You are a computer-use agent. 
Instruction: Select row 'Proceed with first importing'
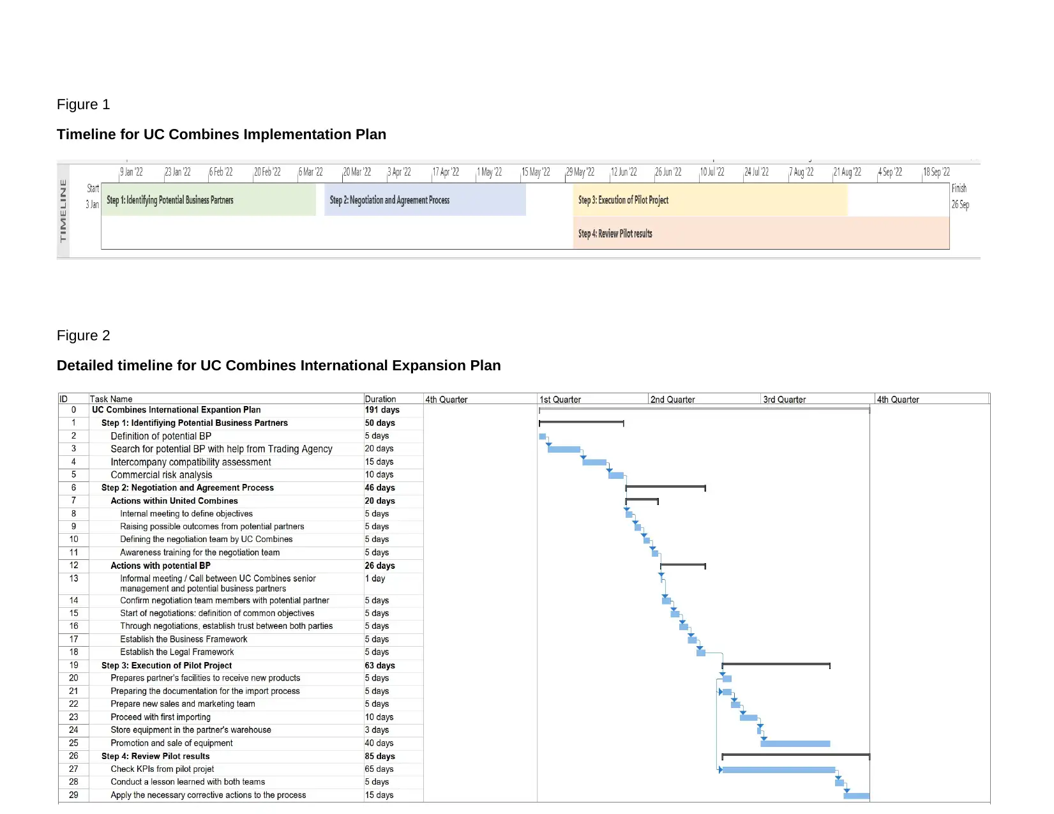pos(241,718)
